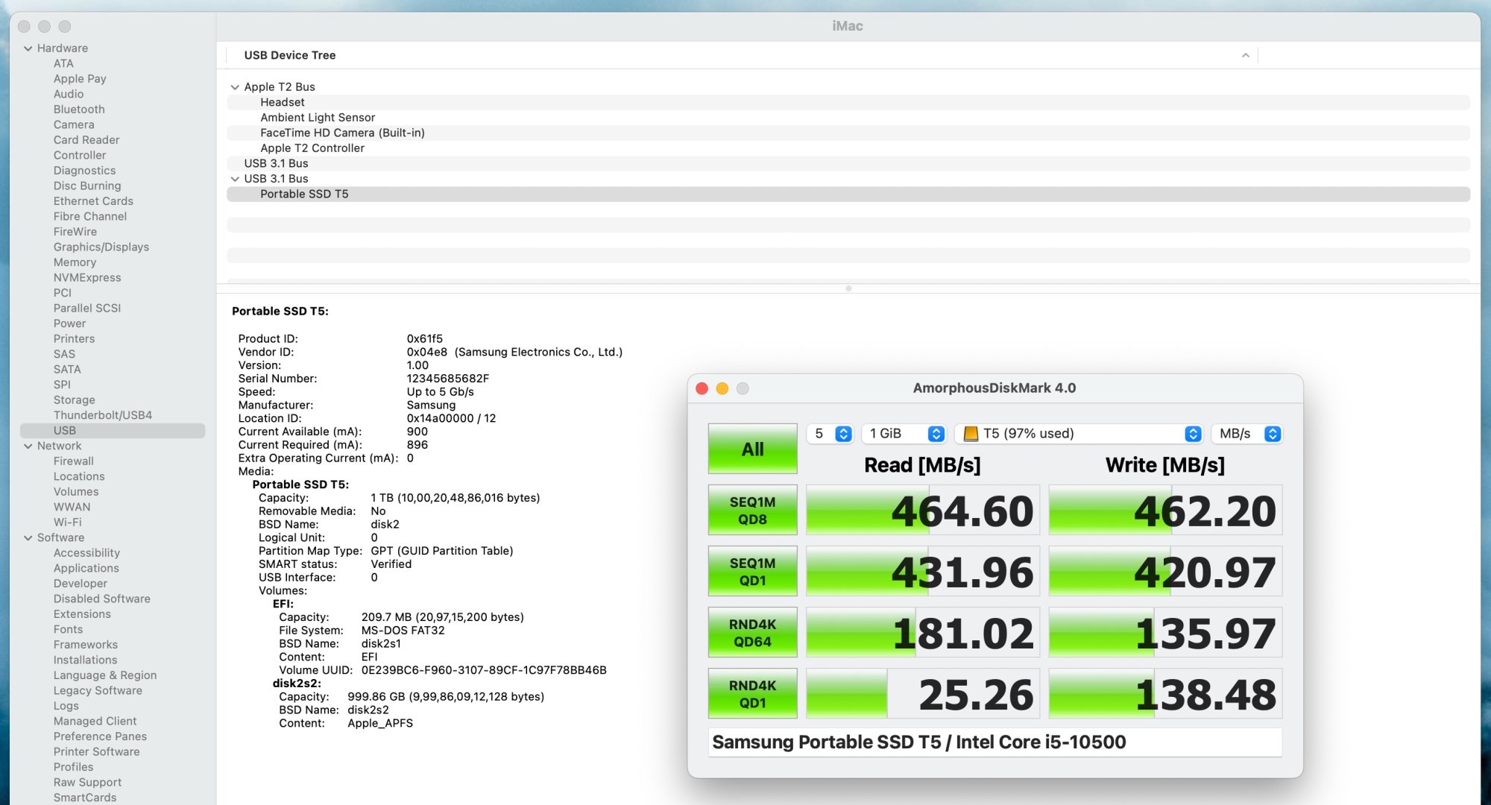This screenshot has width=1491, height=805.
Task: Run the RND4K QD1 benchmark
Action: (x=752, y=694)
